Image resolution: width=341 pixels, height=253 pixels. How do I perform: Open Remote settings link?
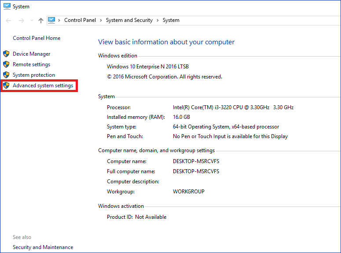[x=32, y=64]
